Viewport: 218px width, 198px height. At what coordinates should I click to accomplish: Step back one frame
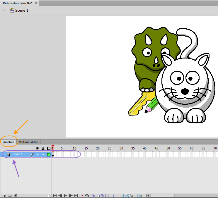60,195
